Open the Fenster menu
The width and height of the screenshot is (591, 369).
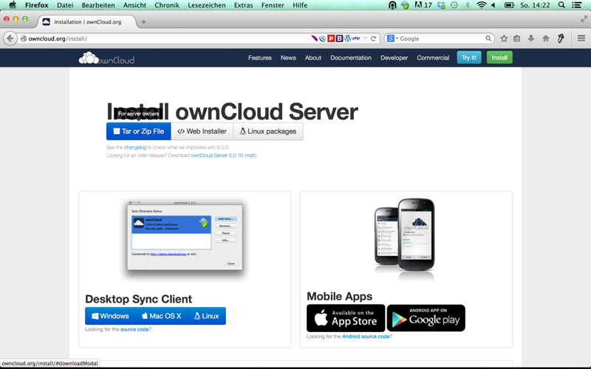tap(273, 5)
